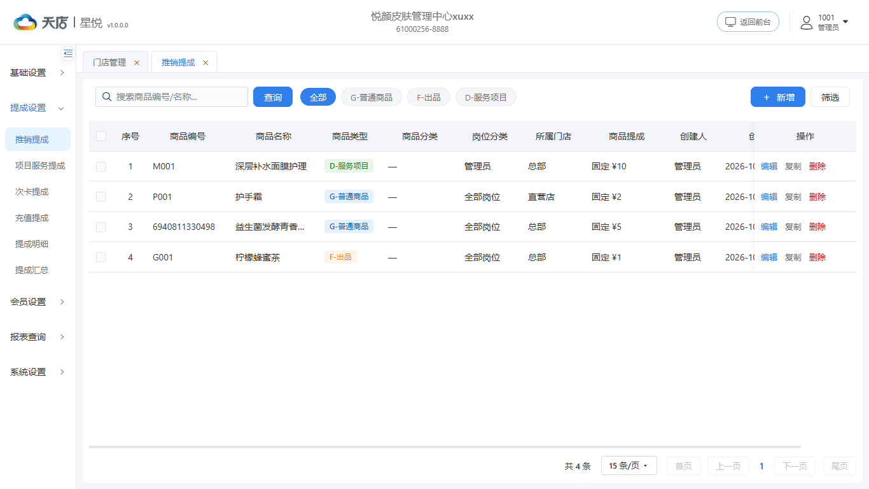Collapse the 提成设置 menu

(x=38, y=108)
